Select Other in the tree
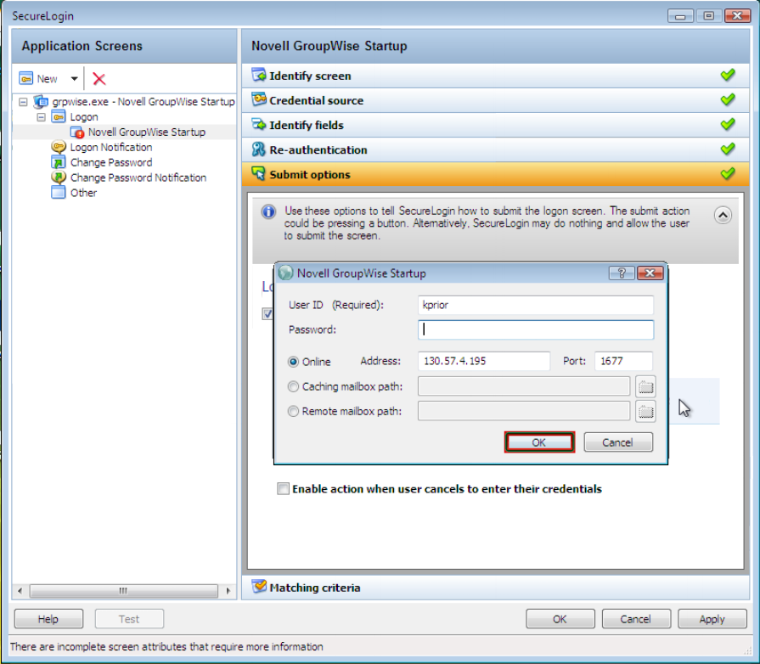 click(83, 193)
